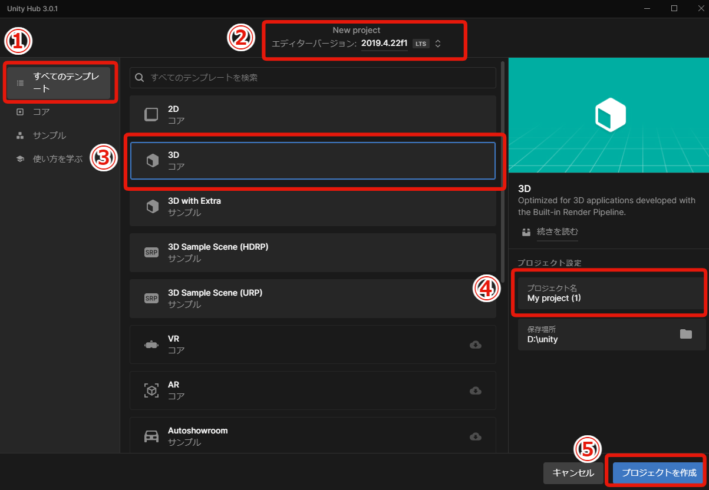Select the Autoshowroom template
This screenshot has width=709, height=490.
313,436
